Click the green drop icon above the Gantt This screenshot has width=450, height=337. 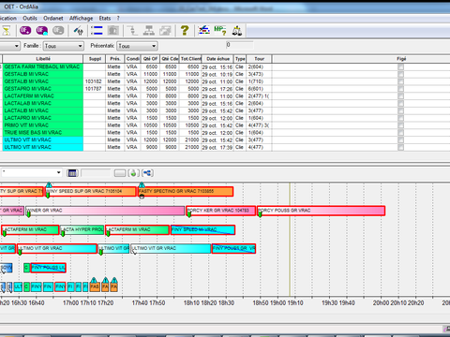click(x=133, y=173)
